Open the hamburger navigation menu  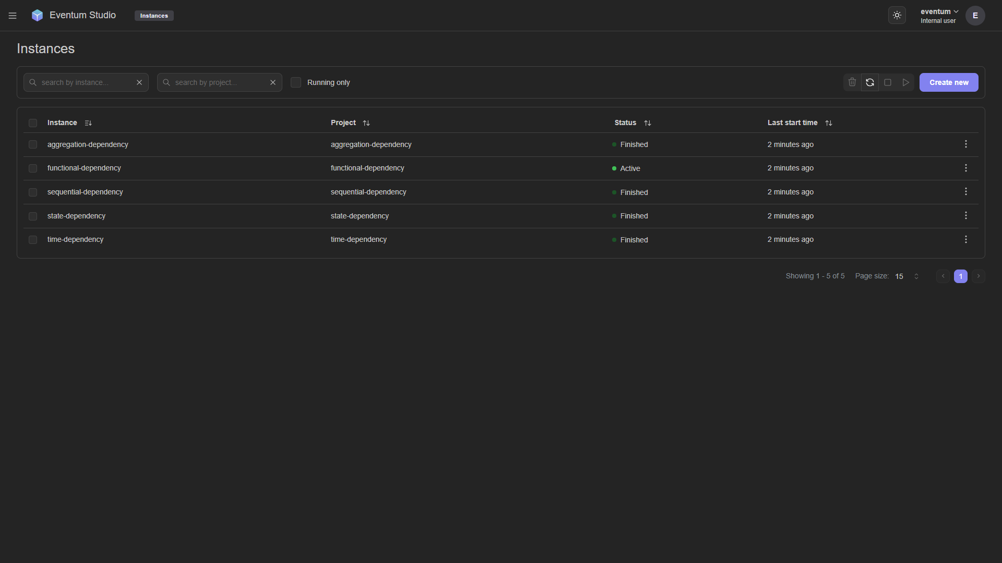click(13, 16)
